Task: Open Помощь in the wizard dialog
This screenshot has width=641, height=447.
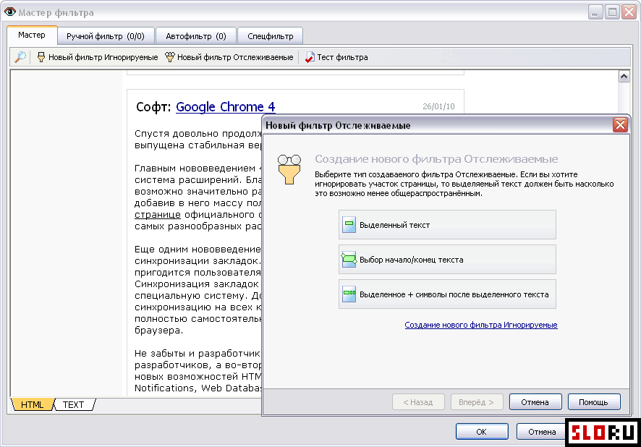Action: pyautogui.click(x=593, y=402)
